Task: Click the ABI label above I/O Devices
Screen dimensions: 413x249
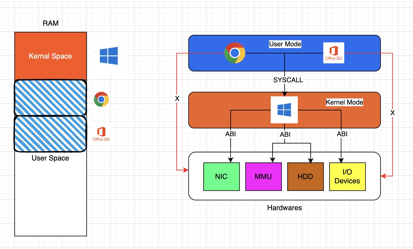Action: (342, 134)
